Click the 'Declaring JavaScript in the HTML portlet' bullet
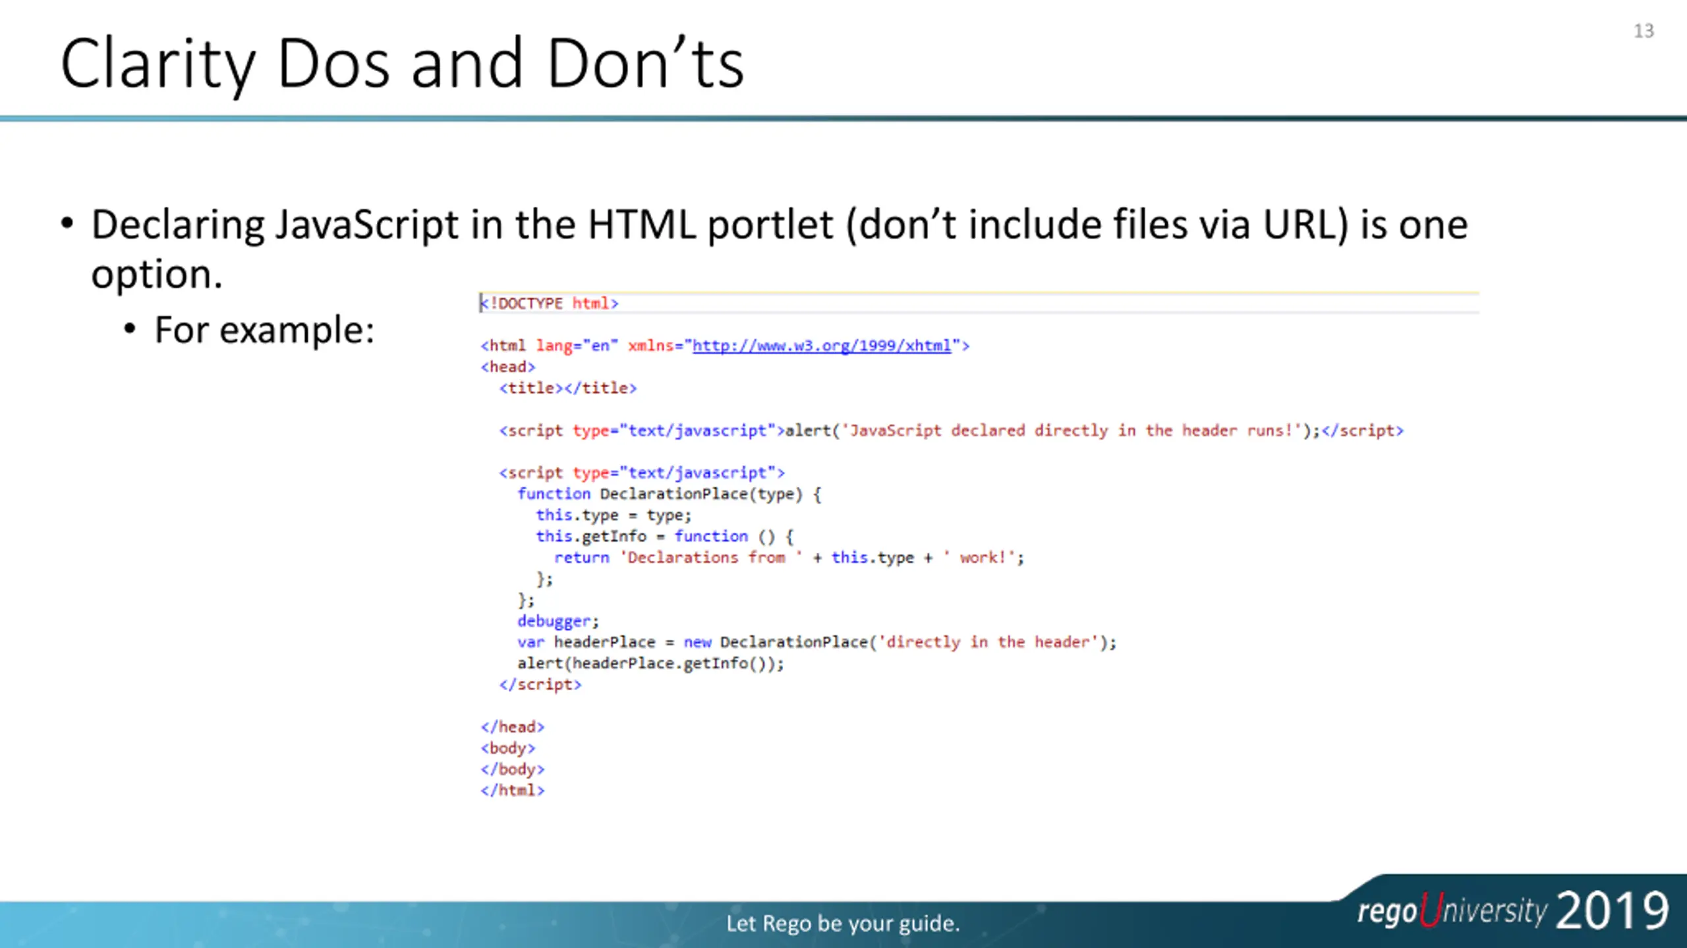This screenshot has width=1687, height=948. click(780, 249)
